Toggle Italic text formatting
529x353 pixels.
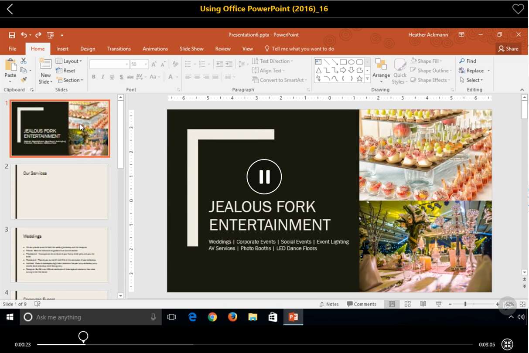coord(103,77)
